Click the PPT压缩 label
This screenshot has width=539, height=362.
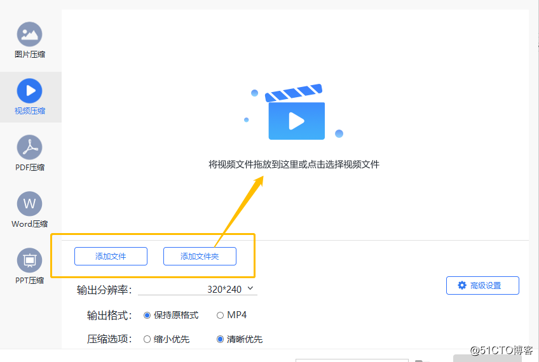coord(30,280)
